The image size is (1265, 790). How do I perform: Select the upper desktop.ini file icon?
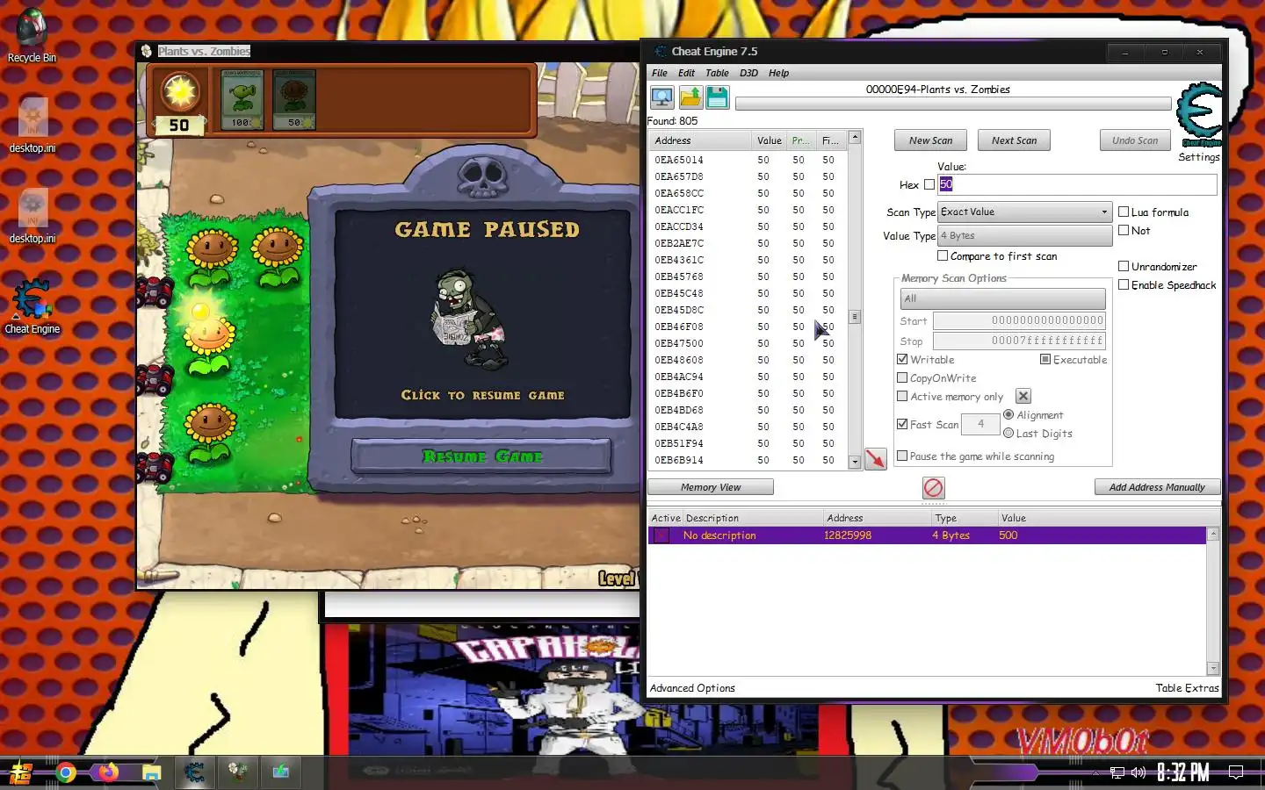33,126
